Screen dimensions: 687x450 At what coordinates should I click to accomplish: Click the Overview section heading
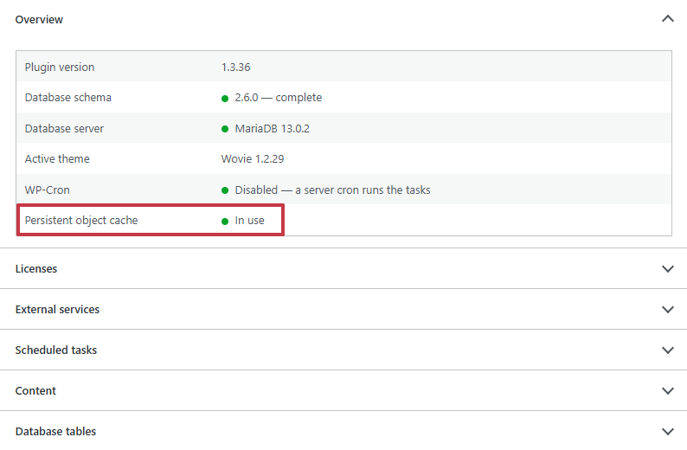(x=39, y=20)
